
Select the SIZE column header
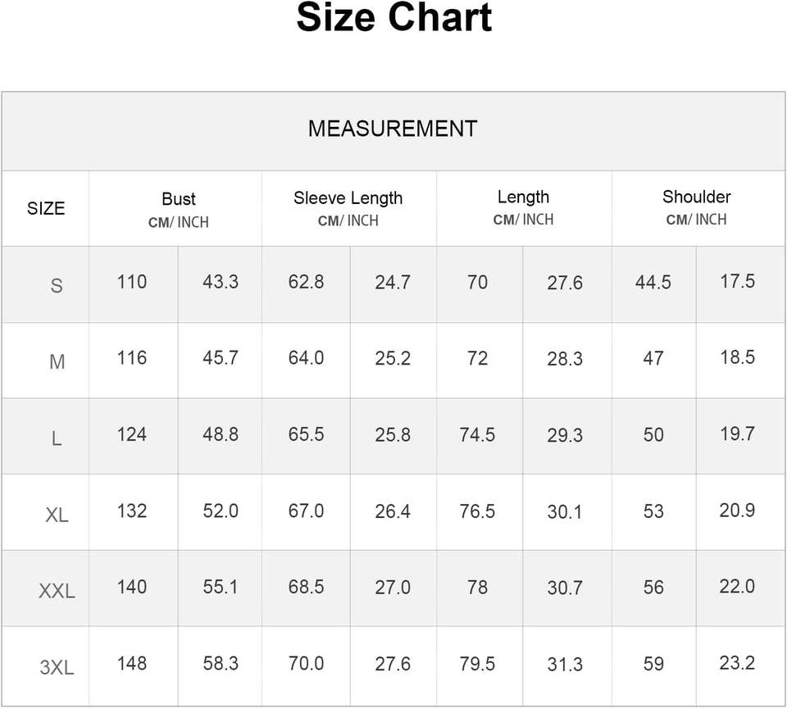click(46, 208)
